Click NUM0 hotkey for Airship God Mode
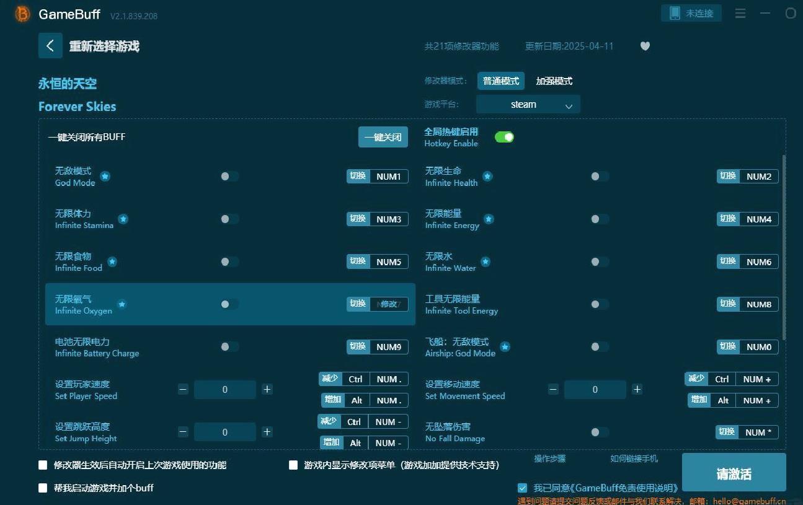The image size is (803, 505). [759, 347]
